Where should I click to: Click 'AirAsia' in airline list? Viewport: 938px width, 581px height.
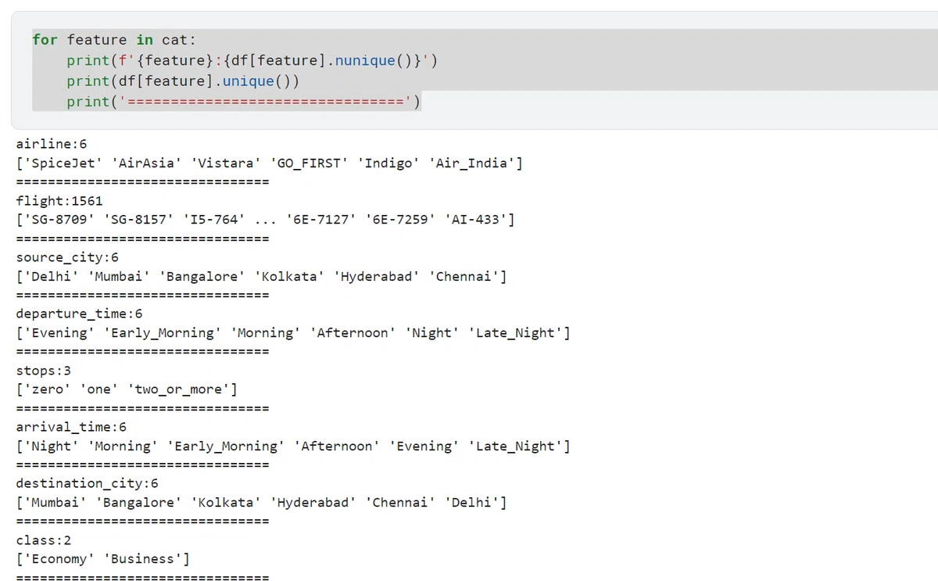click(x=147, y=163)
